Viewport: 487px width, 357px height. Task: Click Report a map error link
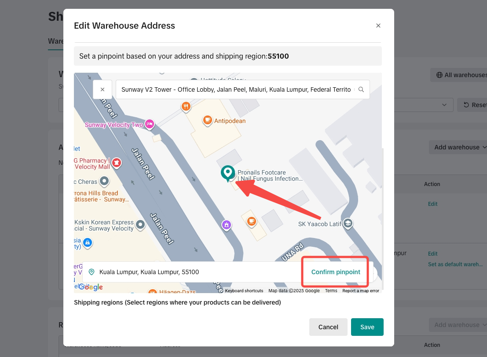coord(361,291)
